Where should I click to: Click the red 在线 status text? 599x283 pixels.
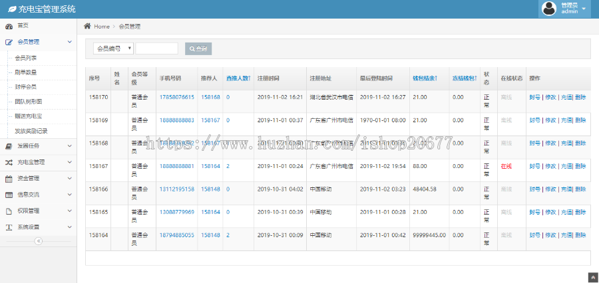click(x=506, y=166)
